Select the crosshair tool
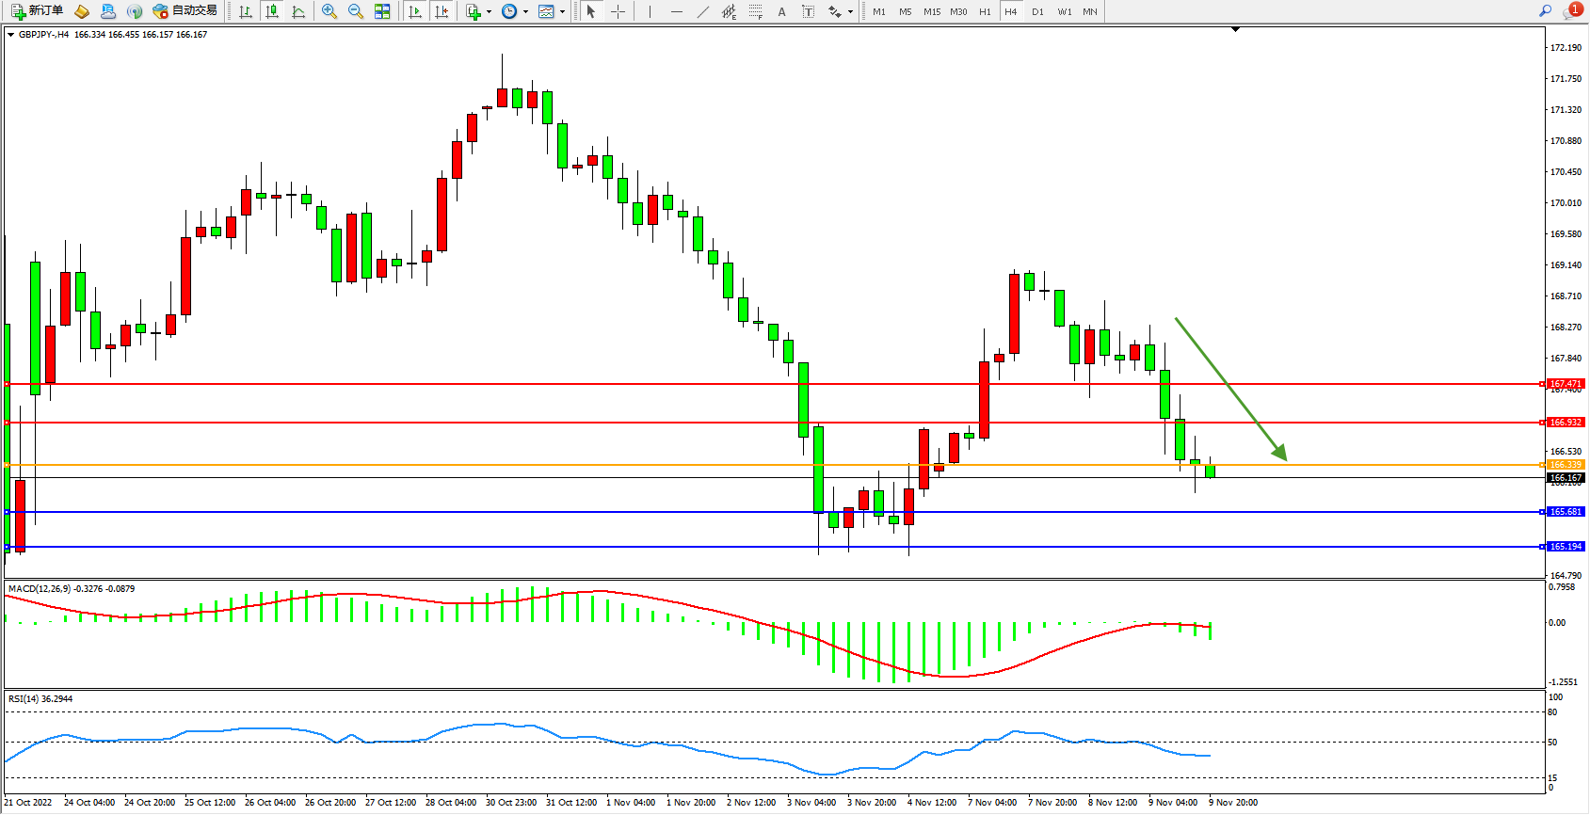Screen dimensions: 1590x815 coord(618,11)
